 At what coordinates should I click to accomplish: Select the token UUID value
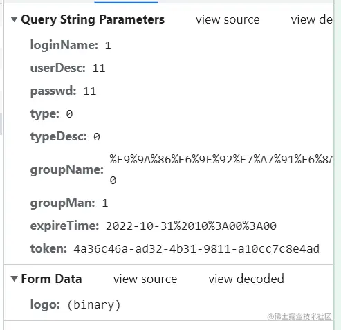(x=196, y=249)
